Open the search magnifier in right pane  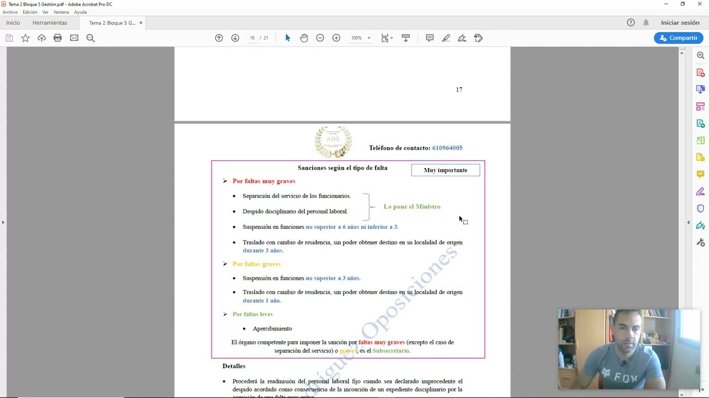pos(701,55)
